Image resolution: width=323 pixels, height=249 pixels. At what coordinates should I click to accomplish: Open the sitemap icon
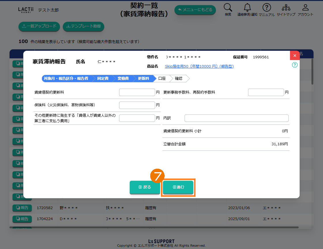(x=286, y=8)
